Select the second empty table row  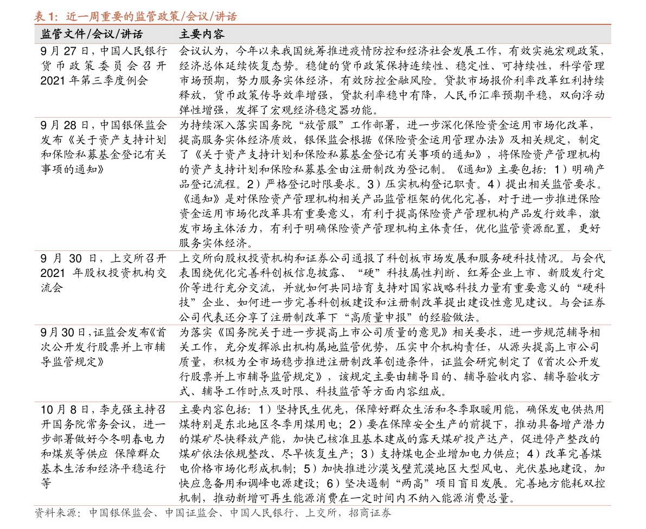(323, 184)
